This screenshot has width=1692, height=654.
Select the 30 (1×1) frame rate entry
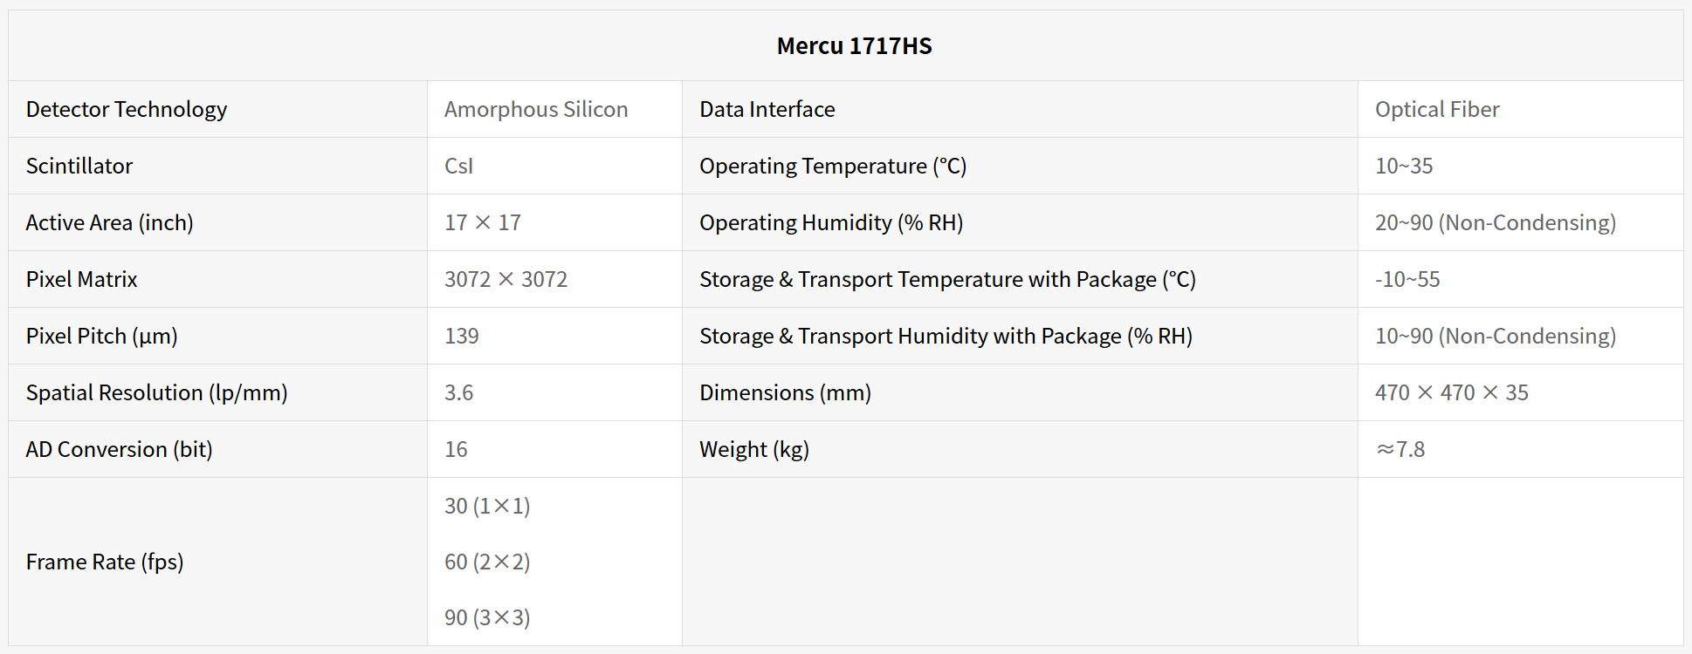(x=487, y=507)
